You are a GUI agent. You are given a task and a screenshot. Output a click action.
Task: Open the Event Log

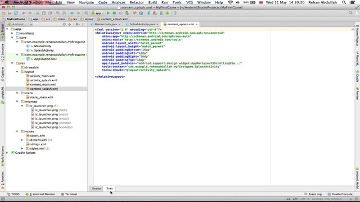313,194
